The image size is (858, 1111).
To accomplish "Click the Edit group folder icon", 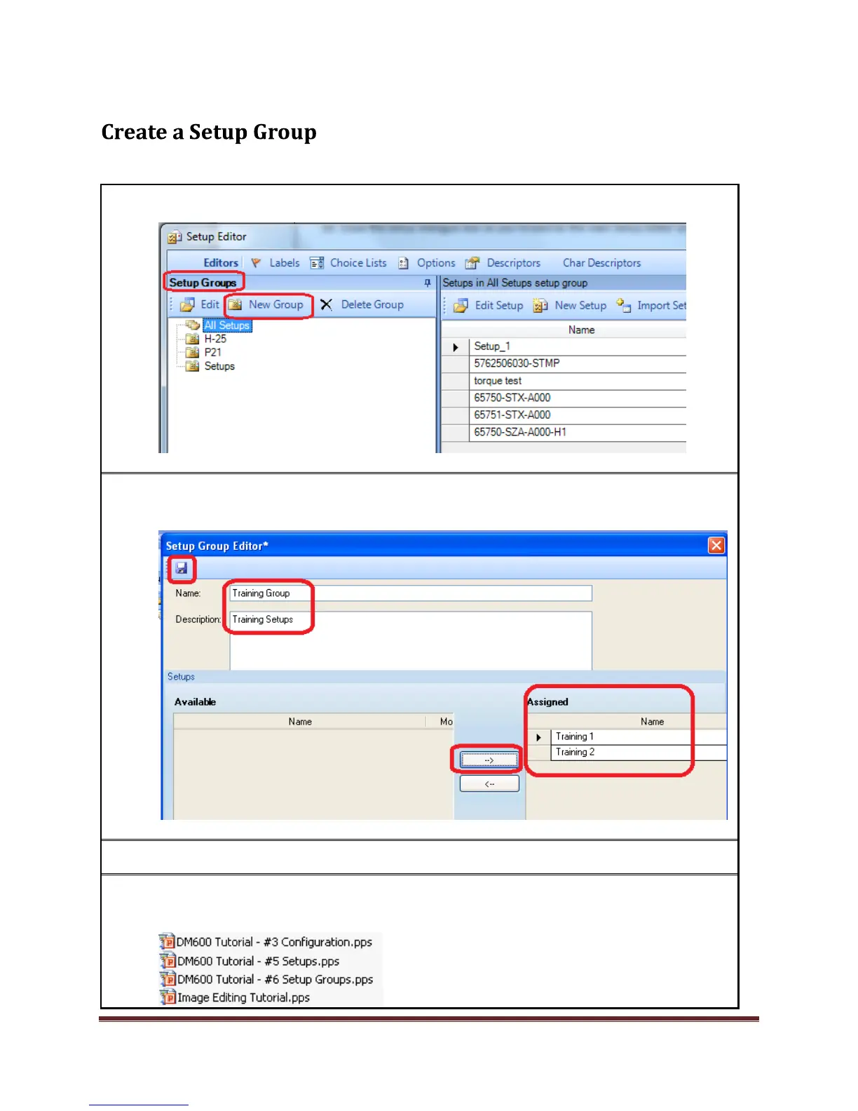I will (x=187, y=305).
